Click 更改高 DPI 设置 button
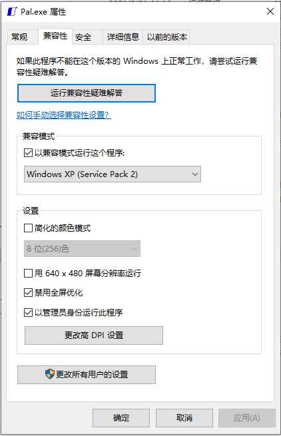Viewport: 281px width, 436px height. [x=94, y=335]
